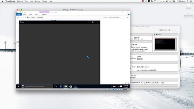Open the Manage tab under Application Tools
The image size is (194, 109).
tap(44, 15)
